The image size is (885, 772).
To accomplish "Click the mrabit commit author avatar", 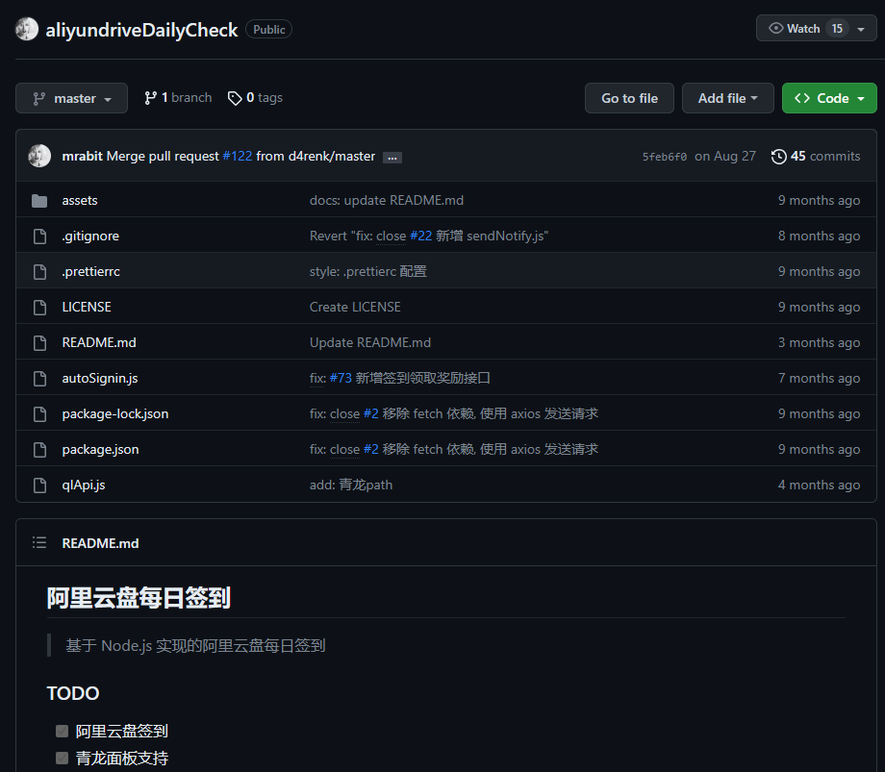I will 39,156.
